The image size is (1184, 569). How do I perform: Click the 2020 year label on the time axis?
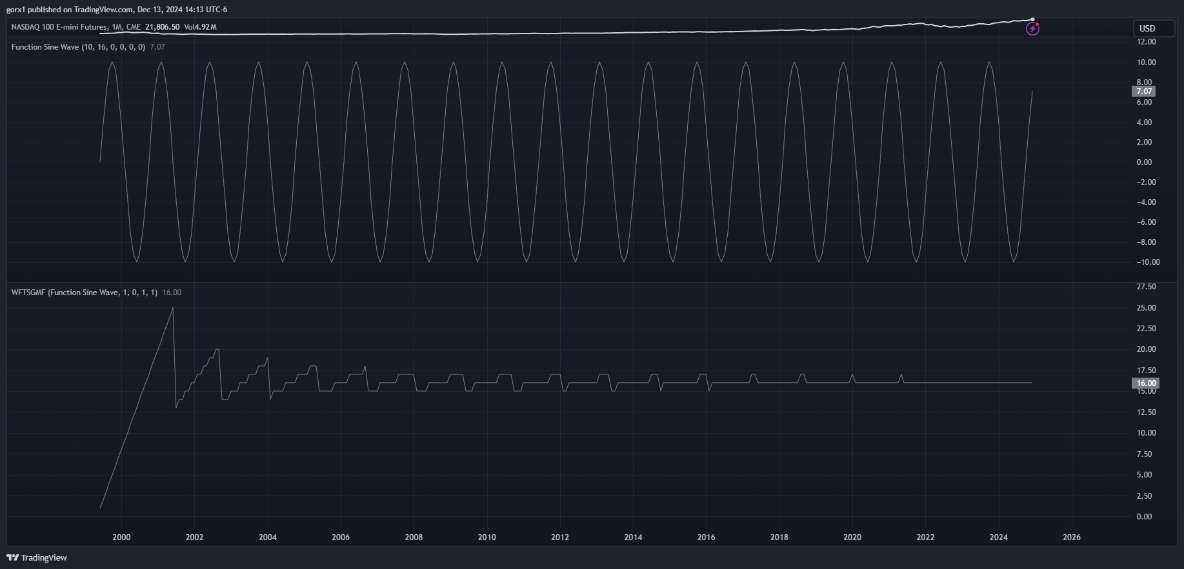pos(852,537)
